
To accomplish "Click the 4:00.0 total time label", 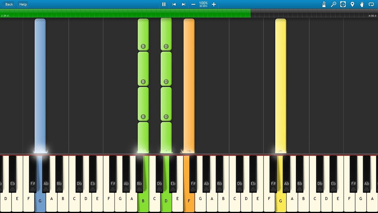I will [x=372, y=16].
